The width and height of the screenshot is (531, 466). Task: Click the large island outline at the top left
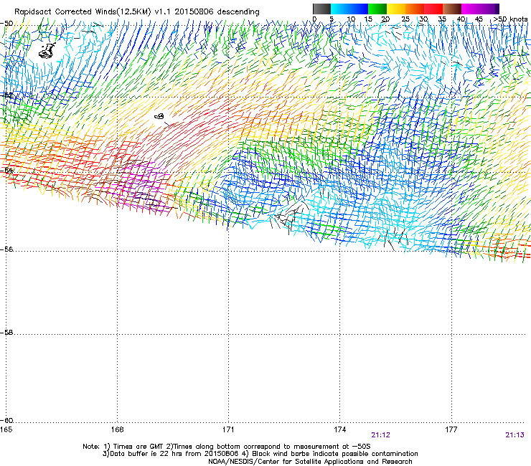pyautogui.click(x=47, y=51)
